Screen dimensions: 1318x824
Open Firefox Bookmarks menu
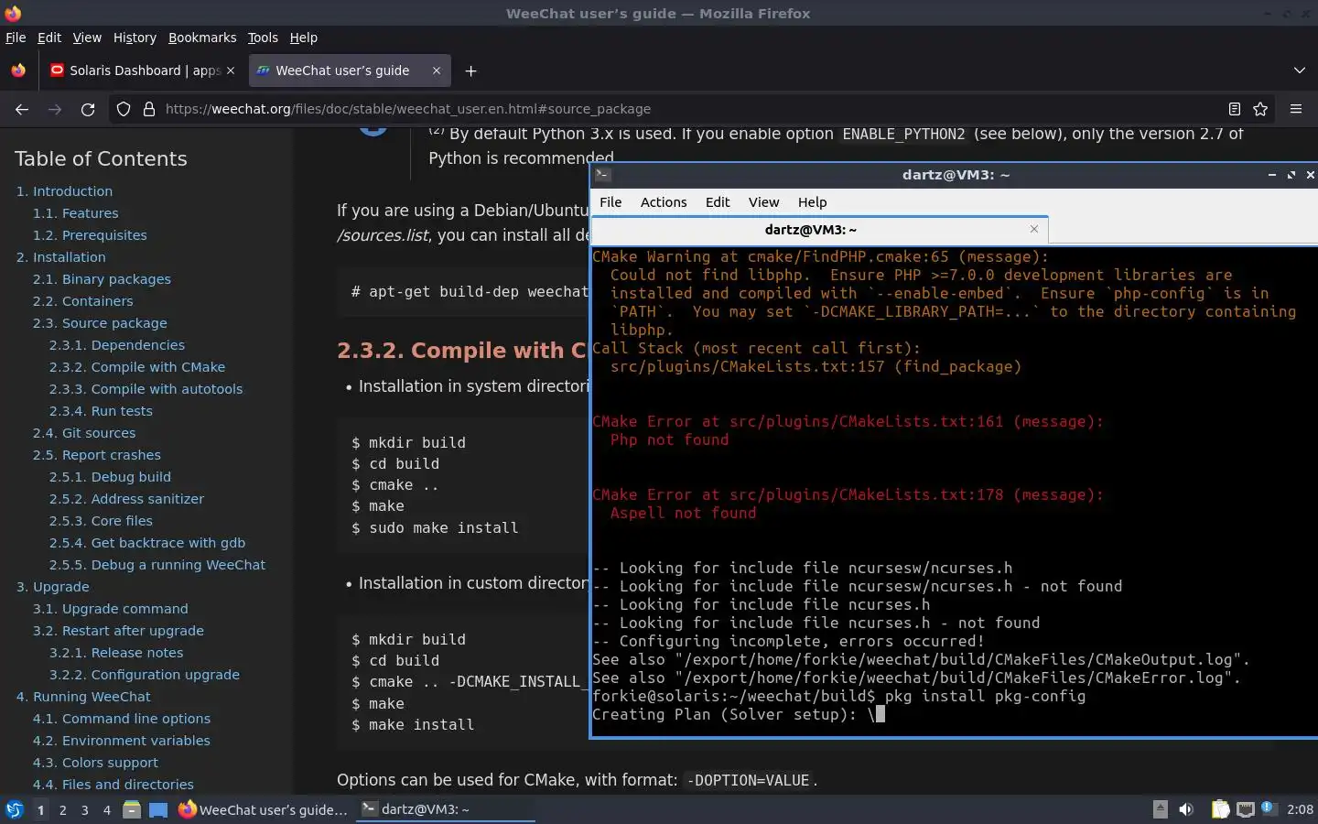(x=202, y=38)
